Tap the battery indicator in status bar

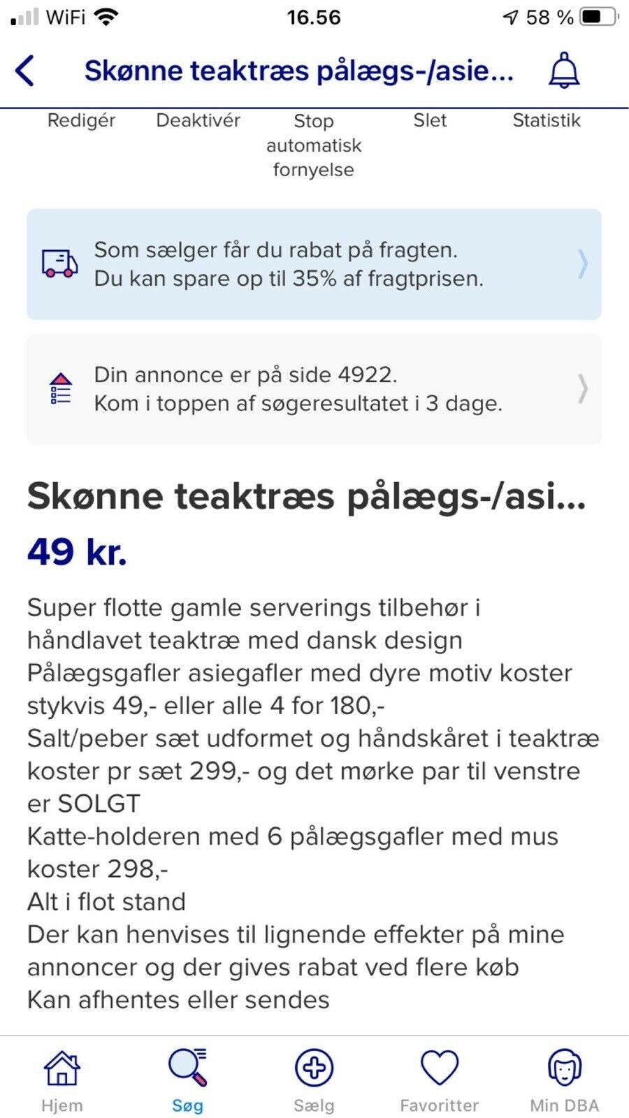(x=598, y=17)
